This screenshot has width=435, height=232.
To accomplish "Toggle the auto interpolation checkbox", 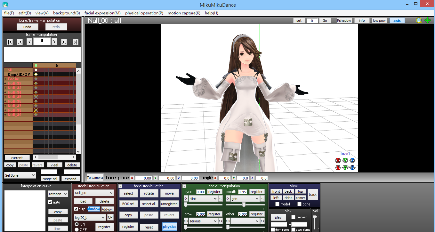I will click(50, 202).
